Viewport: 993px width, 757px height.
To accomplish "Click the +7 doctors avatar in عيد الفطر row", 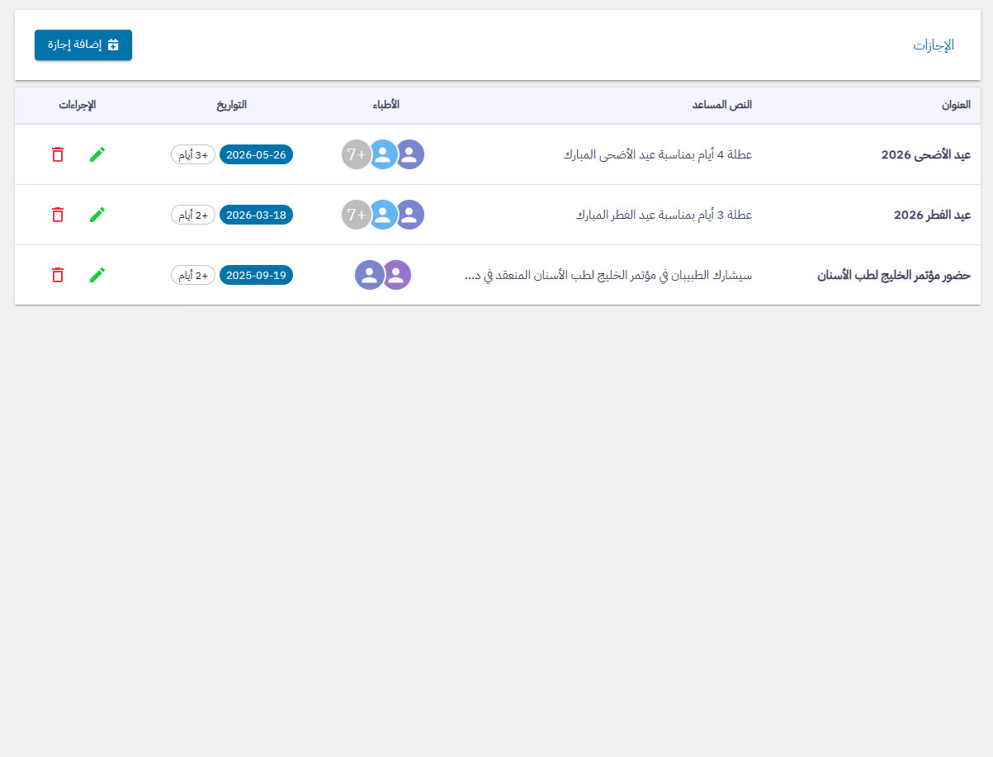I will [x=356, y=215].
